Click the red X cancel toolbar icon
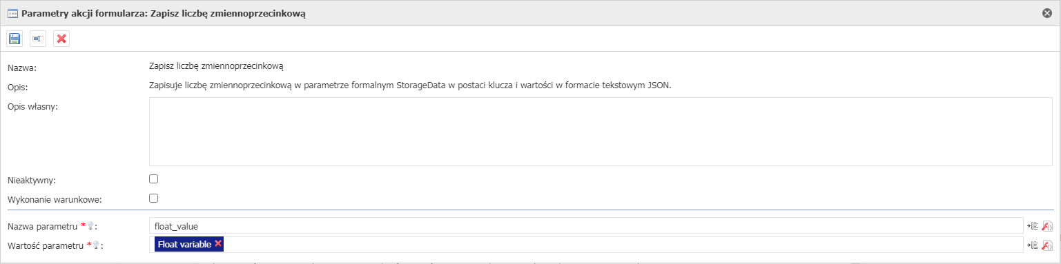 [61, 39]
